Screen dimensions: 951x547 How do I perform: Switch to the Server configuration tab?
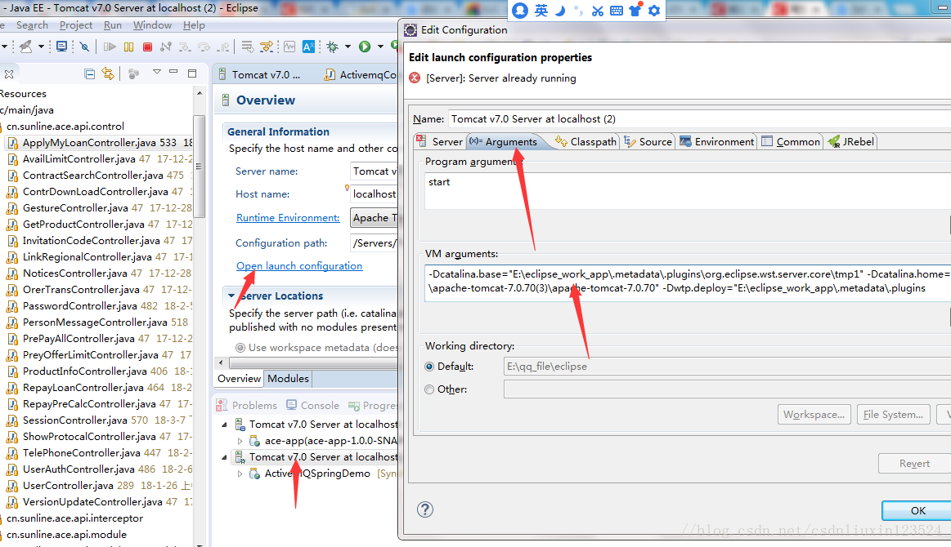[x=440, y=142]
